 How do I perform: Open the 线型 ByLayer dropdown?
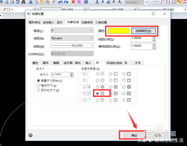72,38
